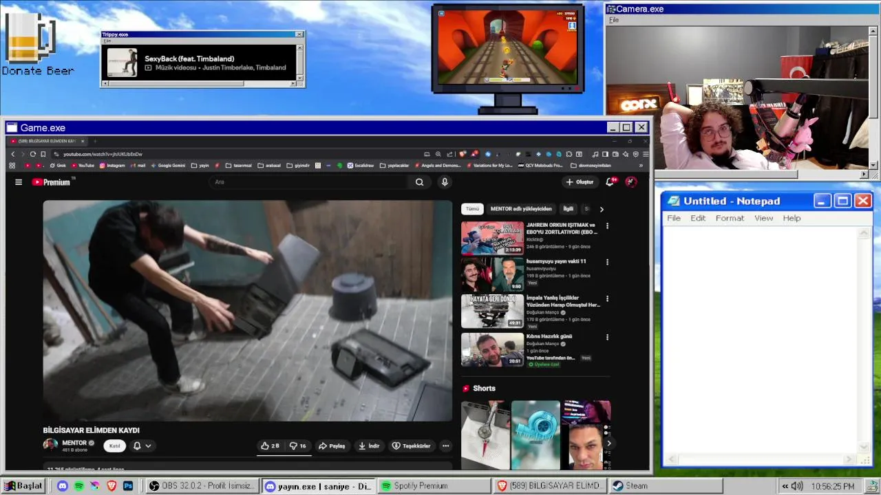Image resolution: width=881 pixels, height=495 pixels.
Task: Launch Photoshop from quick launch
Action: (128, 486)
